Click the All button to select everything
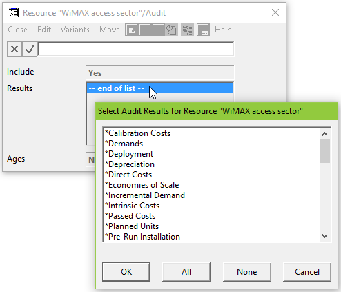The height and width of the screenshot is (292, 341). pyautogui.click(x=186, y=272)
